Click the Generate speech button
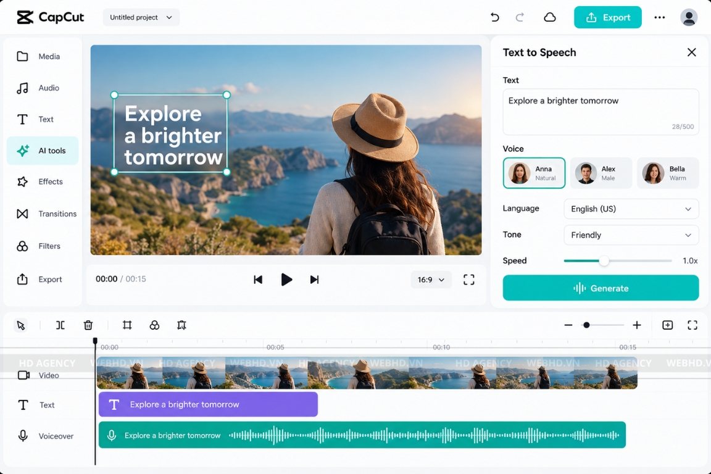711x474 pixels. (x=601, y=288)
